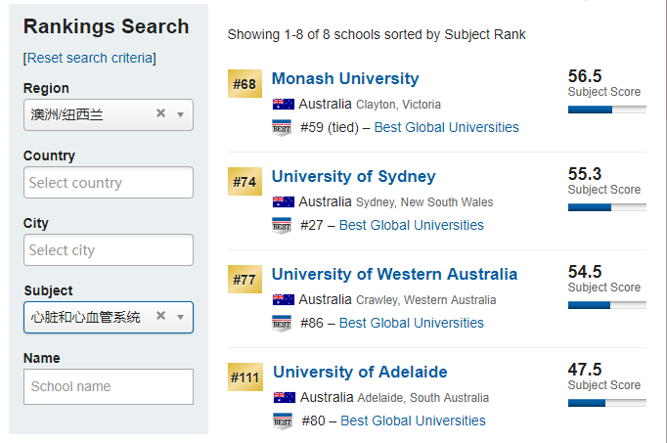Click the 'Adelaide, South Australia' location text
The width and height of the screenshot is (667, 443).
pos(423,398)
